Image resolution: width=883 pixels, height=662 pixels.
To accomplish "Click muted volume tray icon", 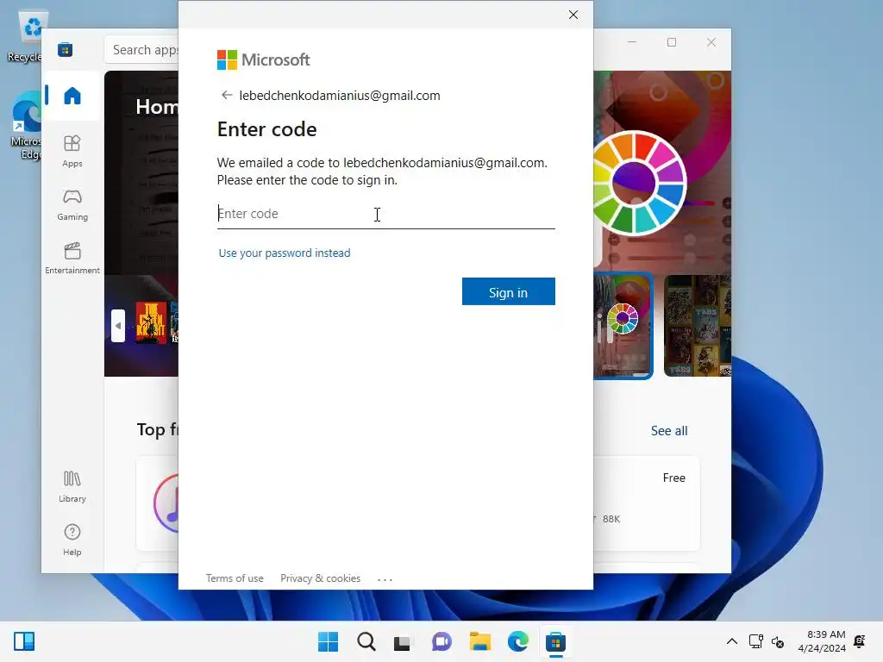I will (x=778, y=641).
